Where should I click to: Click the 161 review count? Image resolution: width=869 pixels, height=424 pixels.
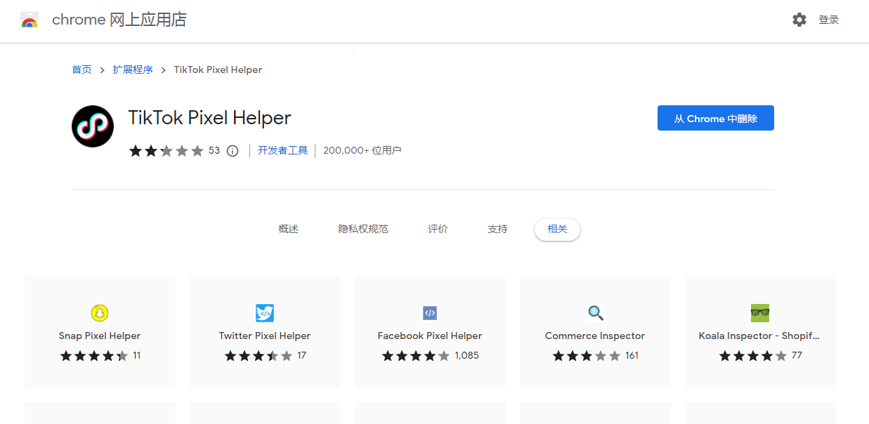(632, 356)
